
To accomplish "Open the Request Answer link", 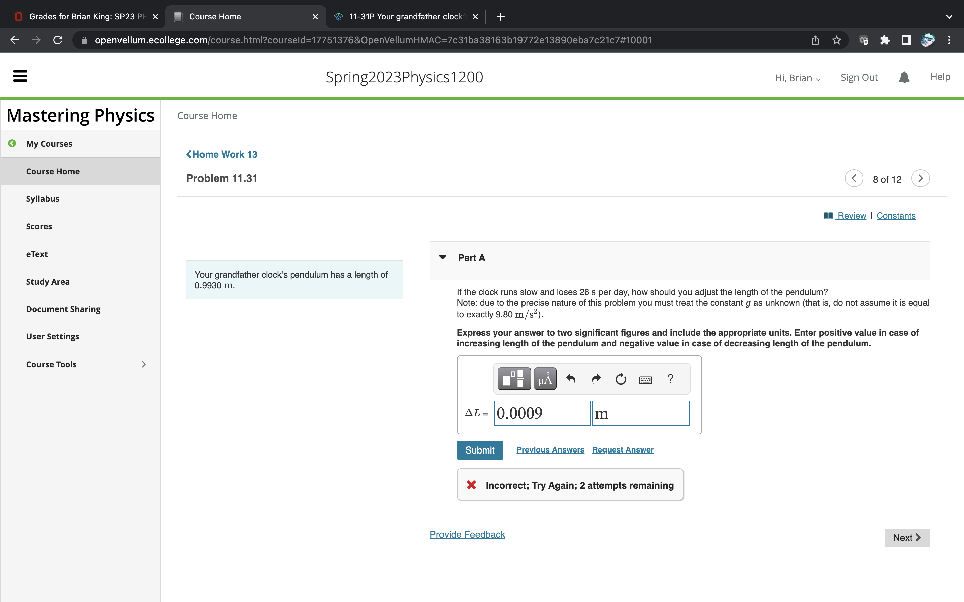I will pyautogui.click(x=623, y=450).
